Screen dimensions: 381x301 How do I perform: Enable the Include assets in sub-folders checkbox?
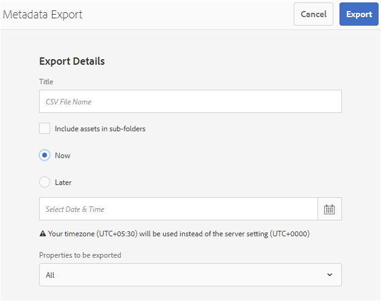click(45, 129)
